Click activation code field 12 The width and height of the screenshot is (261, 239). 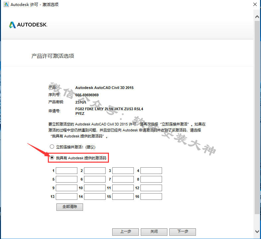coord(151,188)
